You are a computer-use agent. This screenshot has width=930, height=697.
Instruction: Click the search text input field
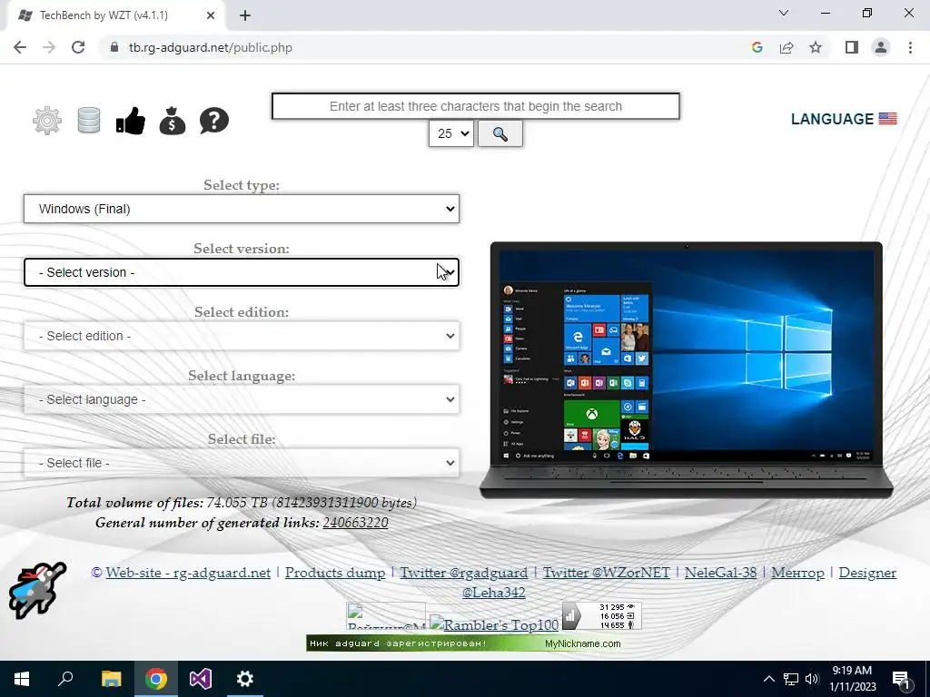[476, 106]
